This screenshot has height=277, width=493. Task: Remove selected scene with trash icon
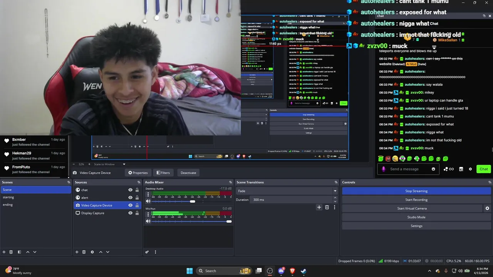(x=11, y=252)
